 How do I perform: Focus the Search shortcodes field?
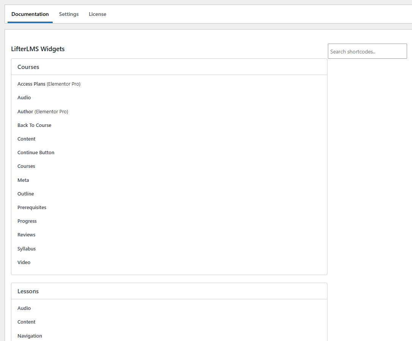[x=367, y=51]
